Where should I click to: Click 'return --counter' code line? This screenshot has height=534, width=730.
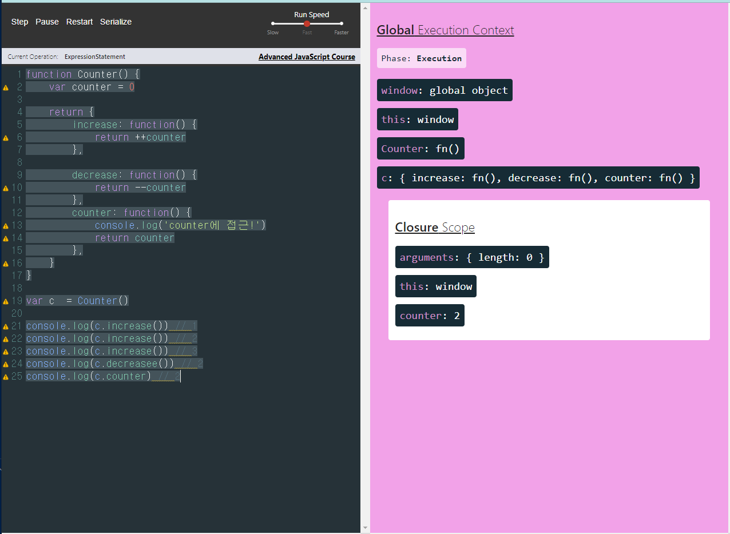[x=140, y=188]
